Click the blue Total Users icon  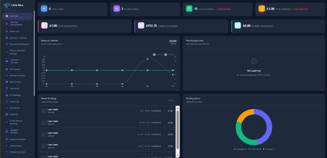coord(44,9)
